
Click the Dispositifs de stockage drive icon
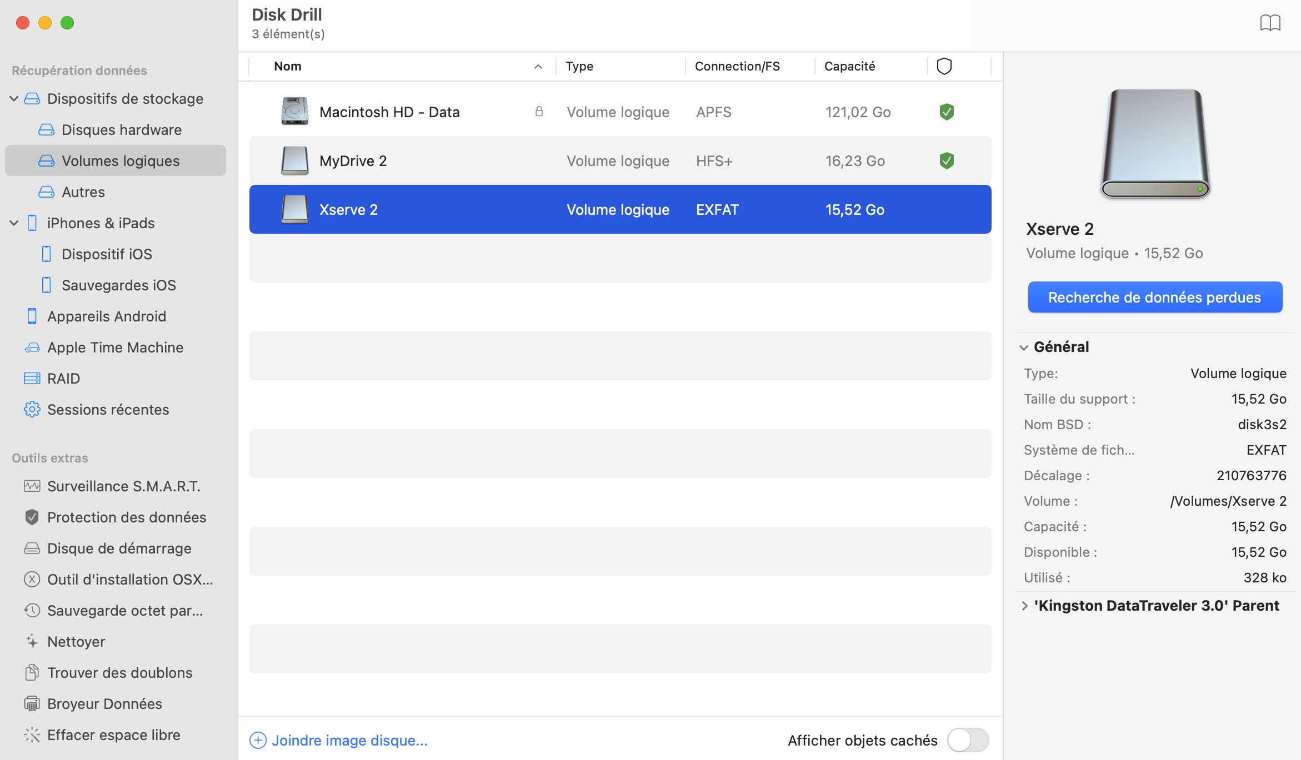(32, 99)
